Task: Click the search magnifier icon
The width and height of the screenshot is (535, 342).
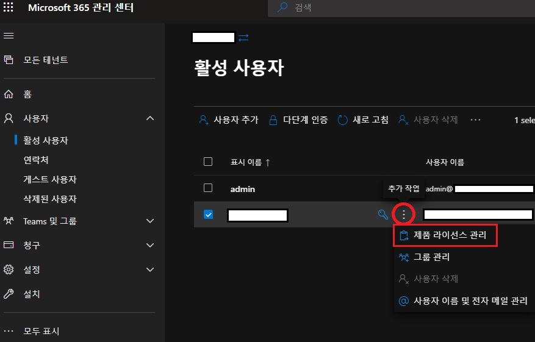Action: [282, 7]
